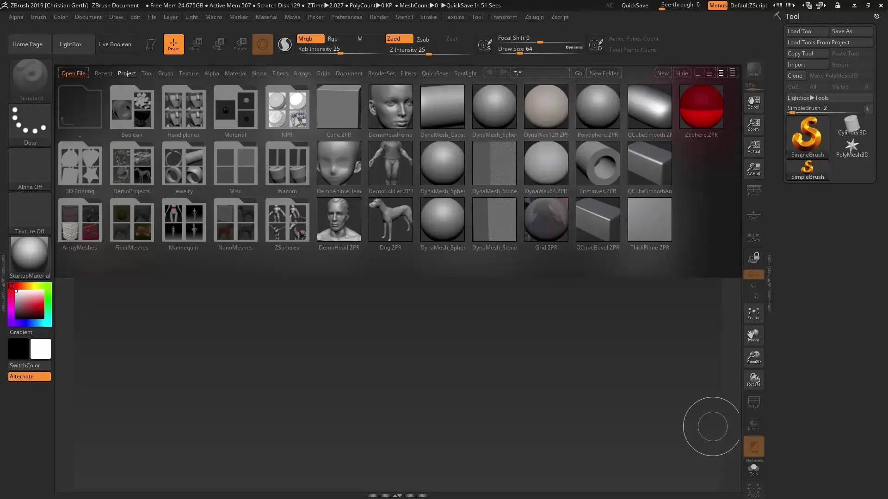Select the Scale transform icon

point(218,44)
